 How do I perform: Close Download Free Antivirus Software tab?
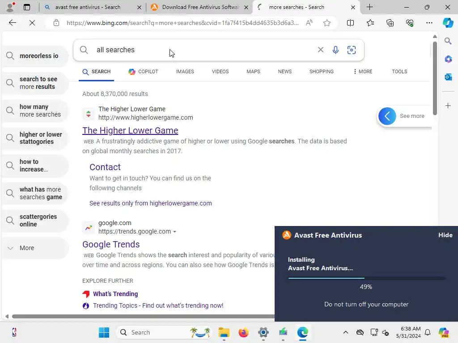(x=246, y=7)
